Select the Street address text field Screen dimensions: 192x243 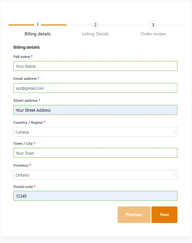tap(95, 110)
